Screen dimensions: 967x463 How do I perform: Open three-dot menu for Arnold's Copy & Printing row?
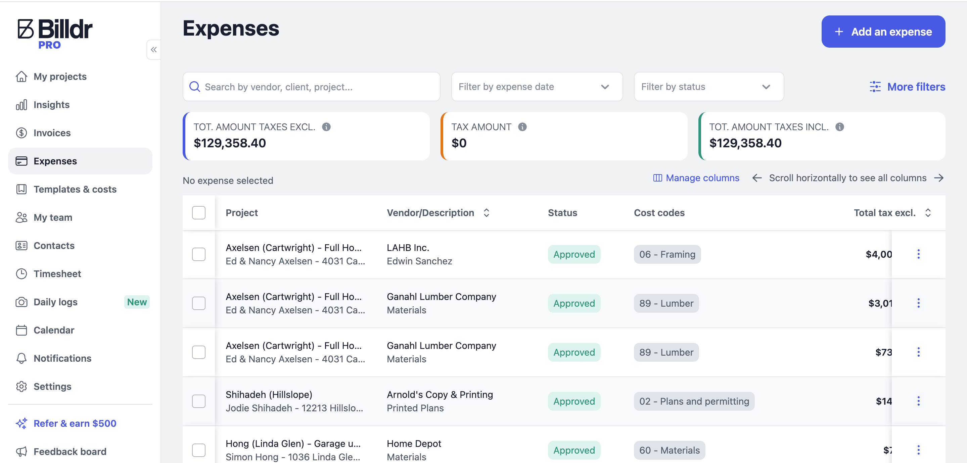918,401
